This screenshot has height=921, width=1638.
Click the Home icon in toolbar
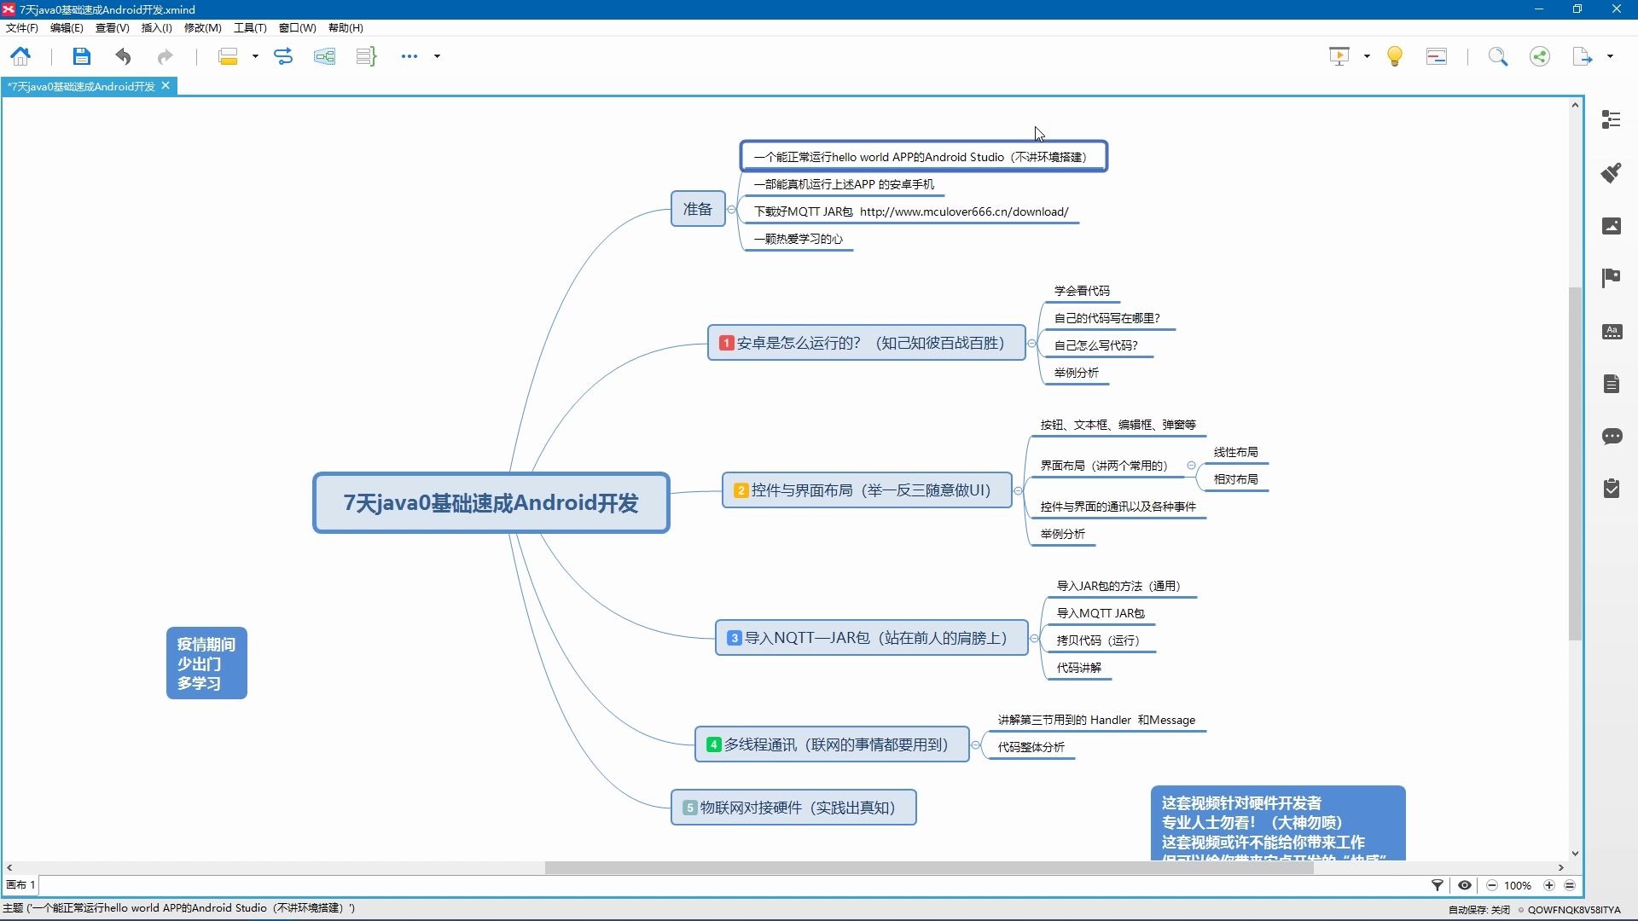tap(20, 56)
